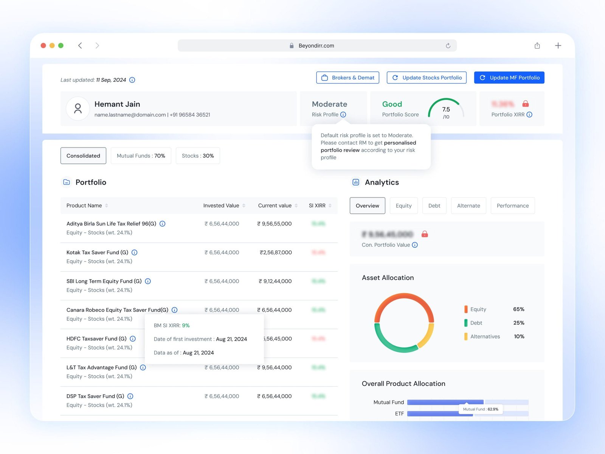Click the Debt 25% allocation value
The width and height of the screenshot is (605, 454).
tap(519, 323)
